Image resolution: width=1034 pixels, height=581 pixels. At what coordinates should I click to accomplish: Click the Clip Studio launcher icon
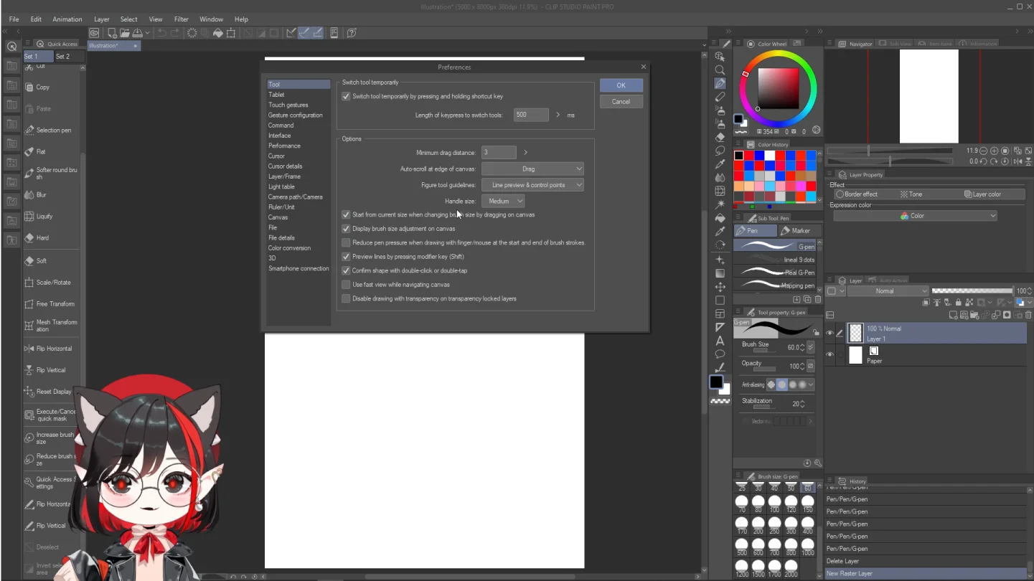(x=94, y=33)
